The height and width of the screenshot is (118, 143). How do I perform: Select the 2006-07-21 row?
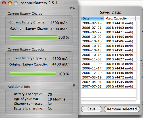(108, 28)
